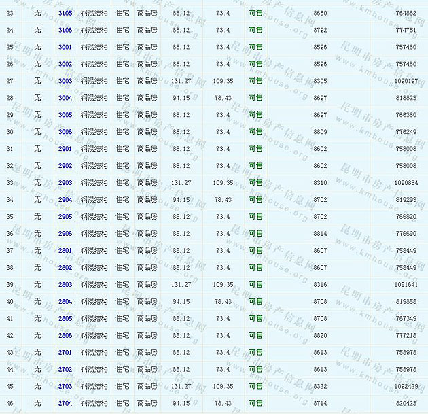Click room number 3001

click(x=65, y=47)
